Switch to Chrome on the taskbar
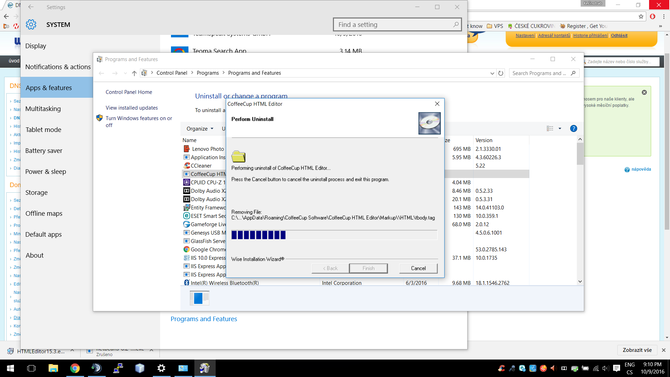 click(75, 368)
